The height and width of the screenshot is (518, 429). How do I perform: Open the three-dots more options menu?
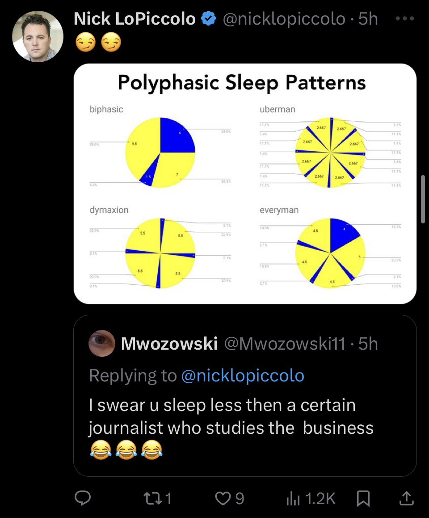point(404,18)
